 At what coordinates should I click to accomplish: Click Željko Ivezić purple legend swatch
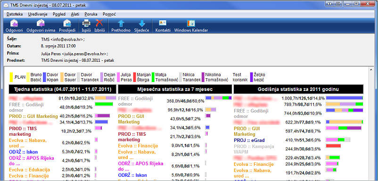(251, 77)
